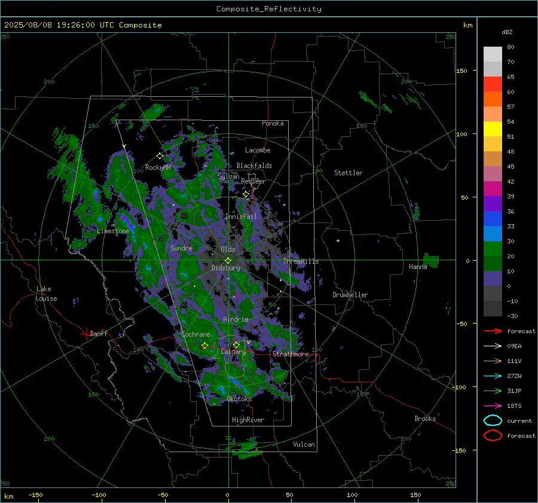
Task: Click the red cross marker at Banff
Action: (x=85, y=334)
